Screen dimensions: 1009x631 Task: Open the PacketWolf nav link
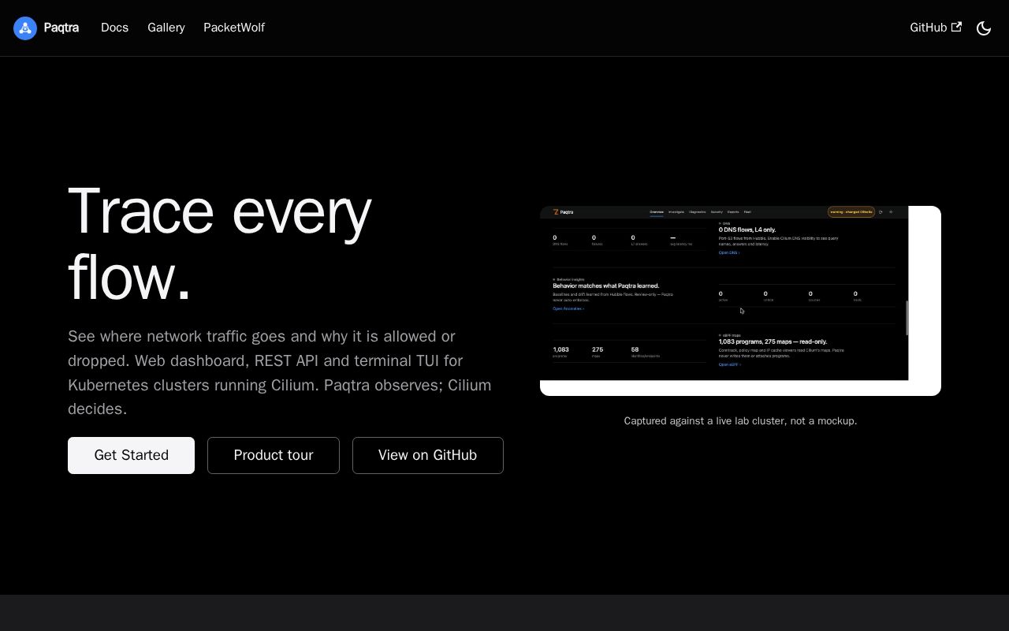pyautogui.click(x=234, y=28)
